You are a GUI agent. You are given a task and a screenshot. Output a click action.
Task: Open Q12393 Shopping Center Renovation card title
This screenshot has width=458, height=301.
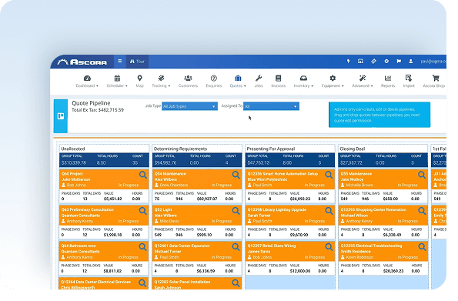[x=373, y=209]
